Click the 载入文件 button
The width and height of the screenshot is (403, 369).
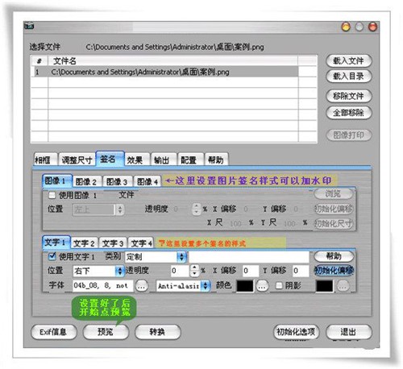[349, 60]
